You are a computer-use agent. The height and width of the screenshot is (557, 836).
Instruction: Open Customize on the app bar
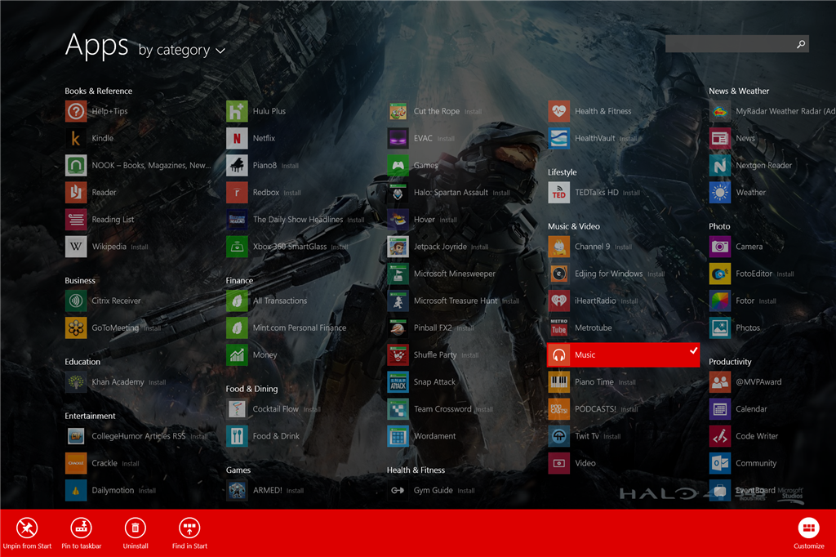click(x=808, y=532)
